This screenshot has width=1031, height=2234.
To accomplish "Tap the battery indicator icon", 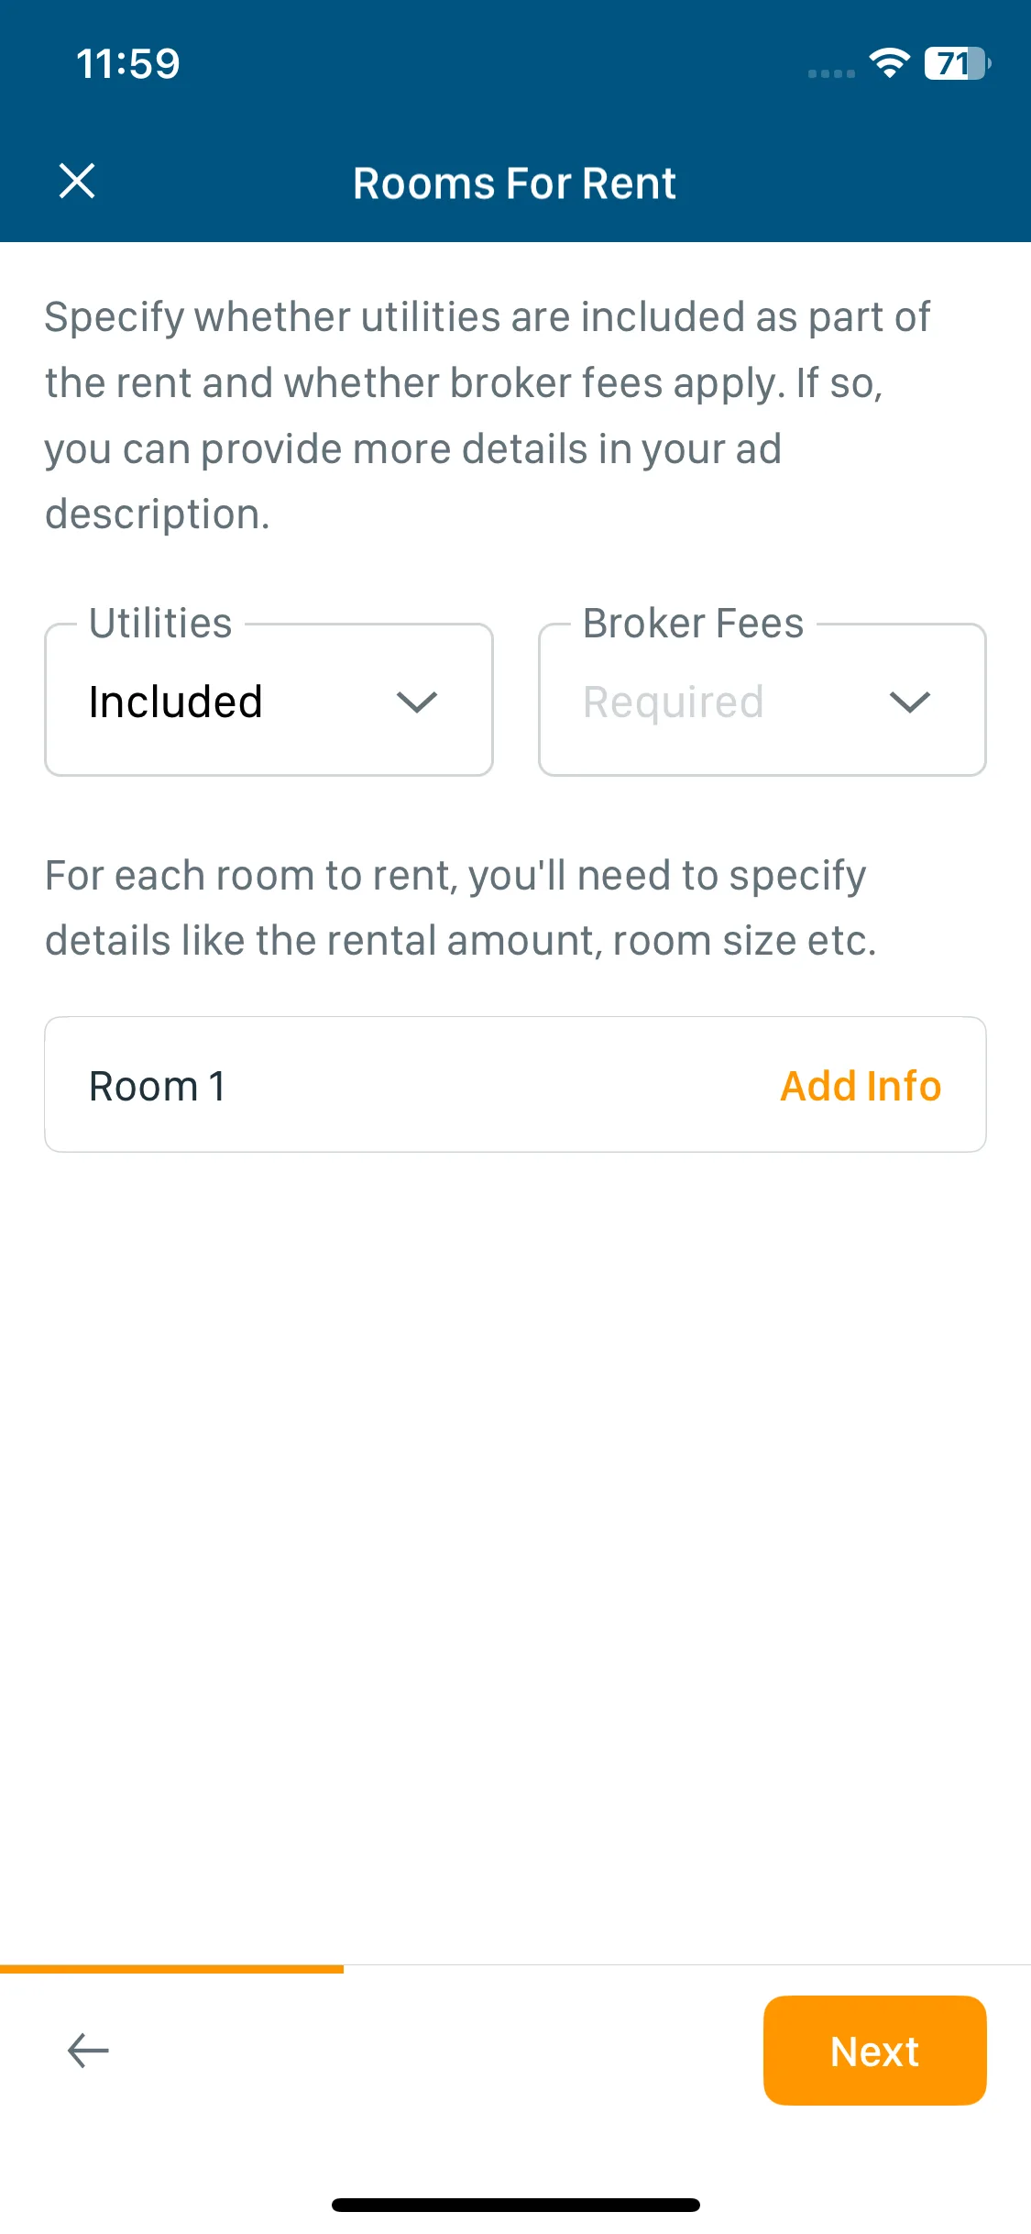I will (x=958, y=63).
